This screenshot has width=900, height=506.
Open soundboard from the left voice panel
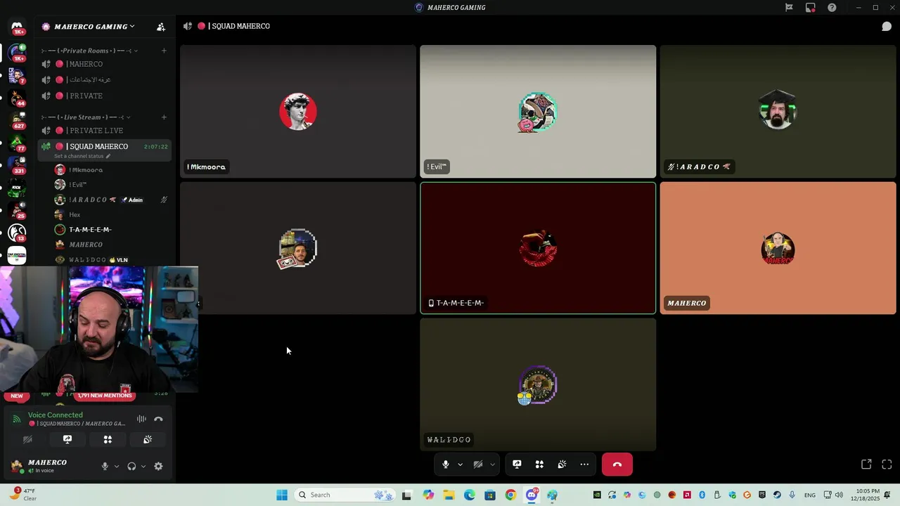point(148,439)
